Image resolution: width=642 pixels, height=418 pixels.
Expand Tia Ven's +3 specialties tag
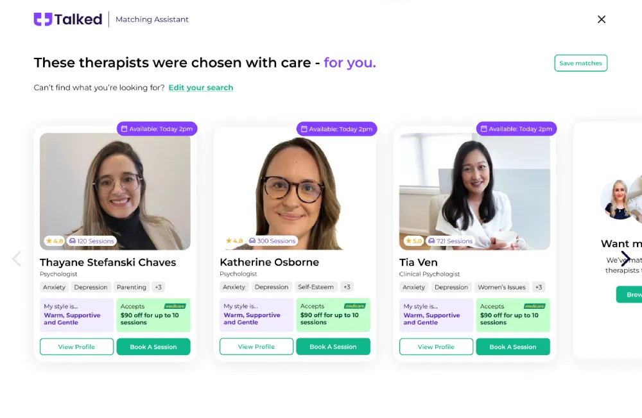pyautogui.click(x=539, y=287)
